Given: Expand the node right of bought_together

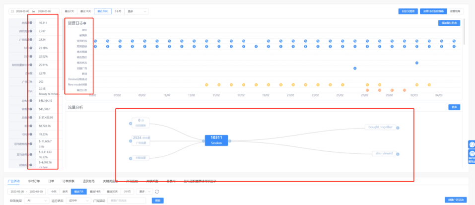Looking at the screenshot, I should tap(398, 128).
